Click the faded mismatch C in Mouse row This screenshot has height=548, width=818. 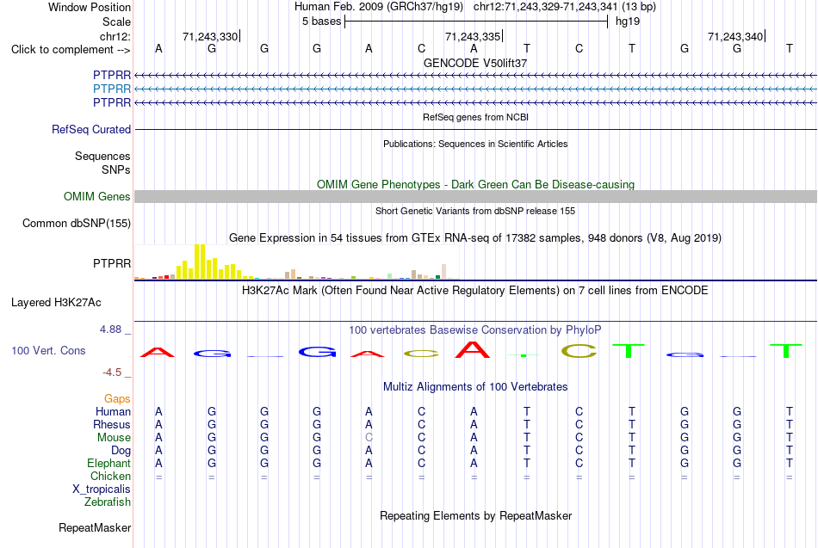(x=369, y=438)
